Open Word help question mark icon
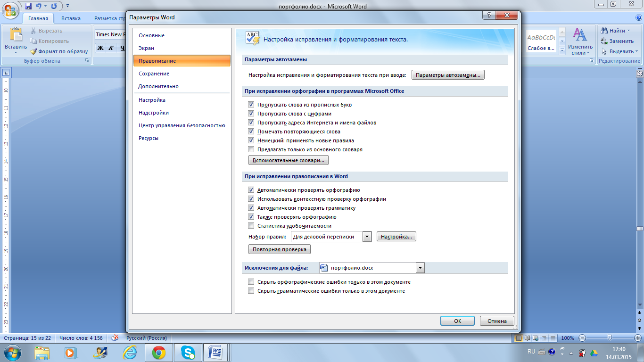 [639, 18]
